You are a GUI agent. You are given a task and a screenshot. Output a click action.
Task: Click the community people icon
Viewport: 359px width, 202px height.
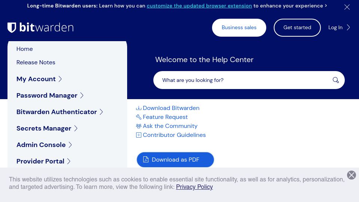[138, 126]
